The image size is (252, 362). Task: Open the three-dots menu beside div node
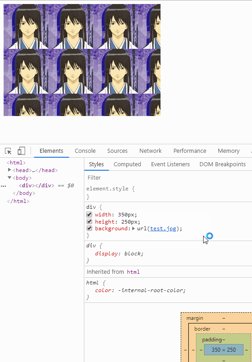[x=3, y=186]
